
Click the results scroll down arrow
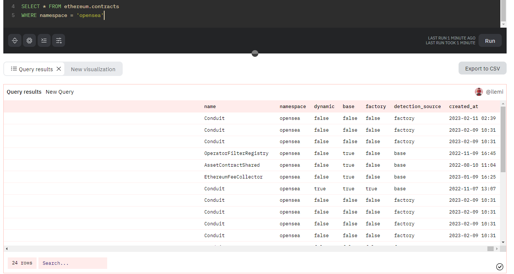tap(503, 242)
